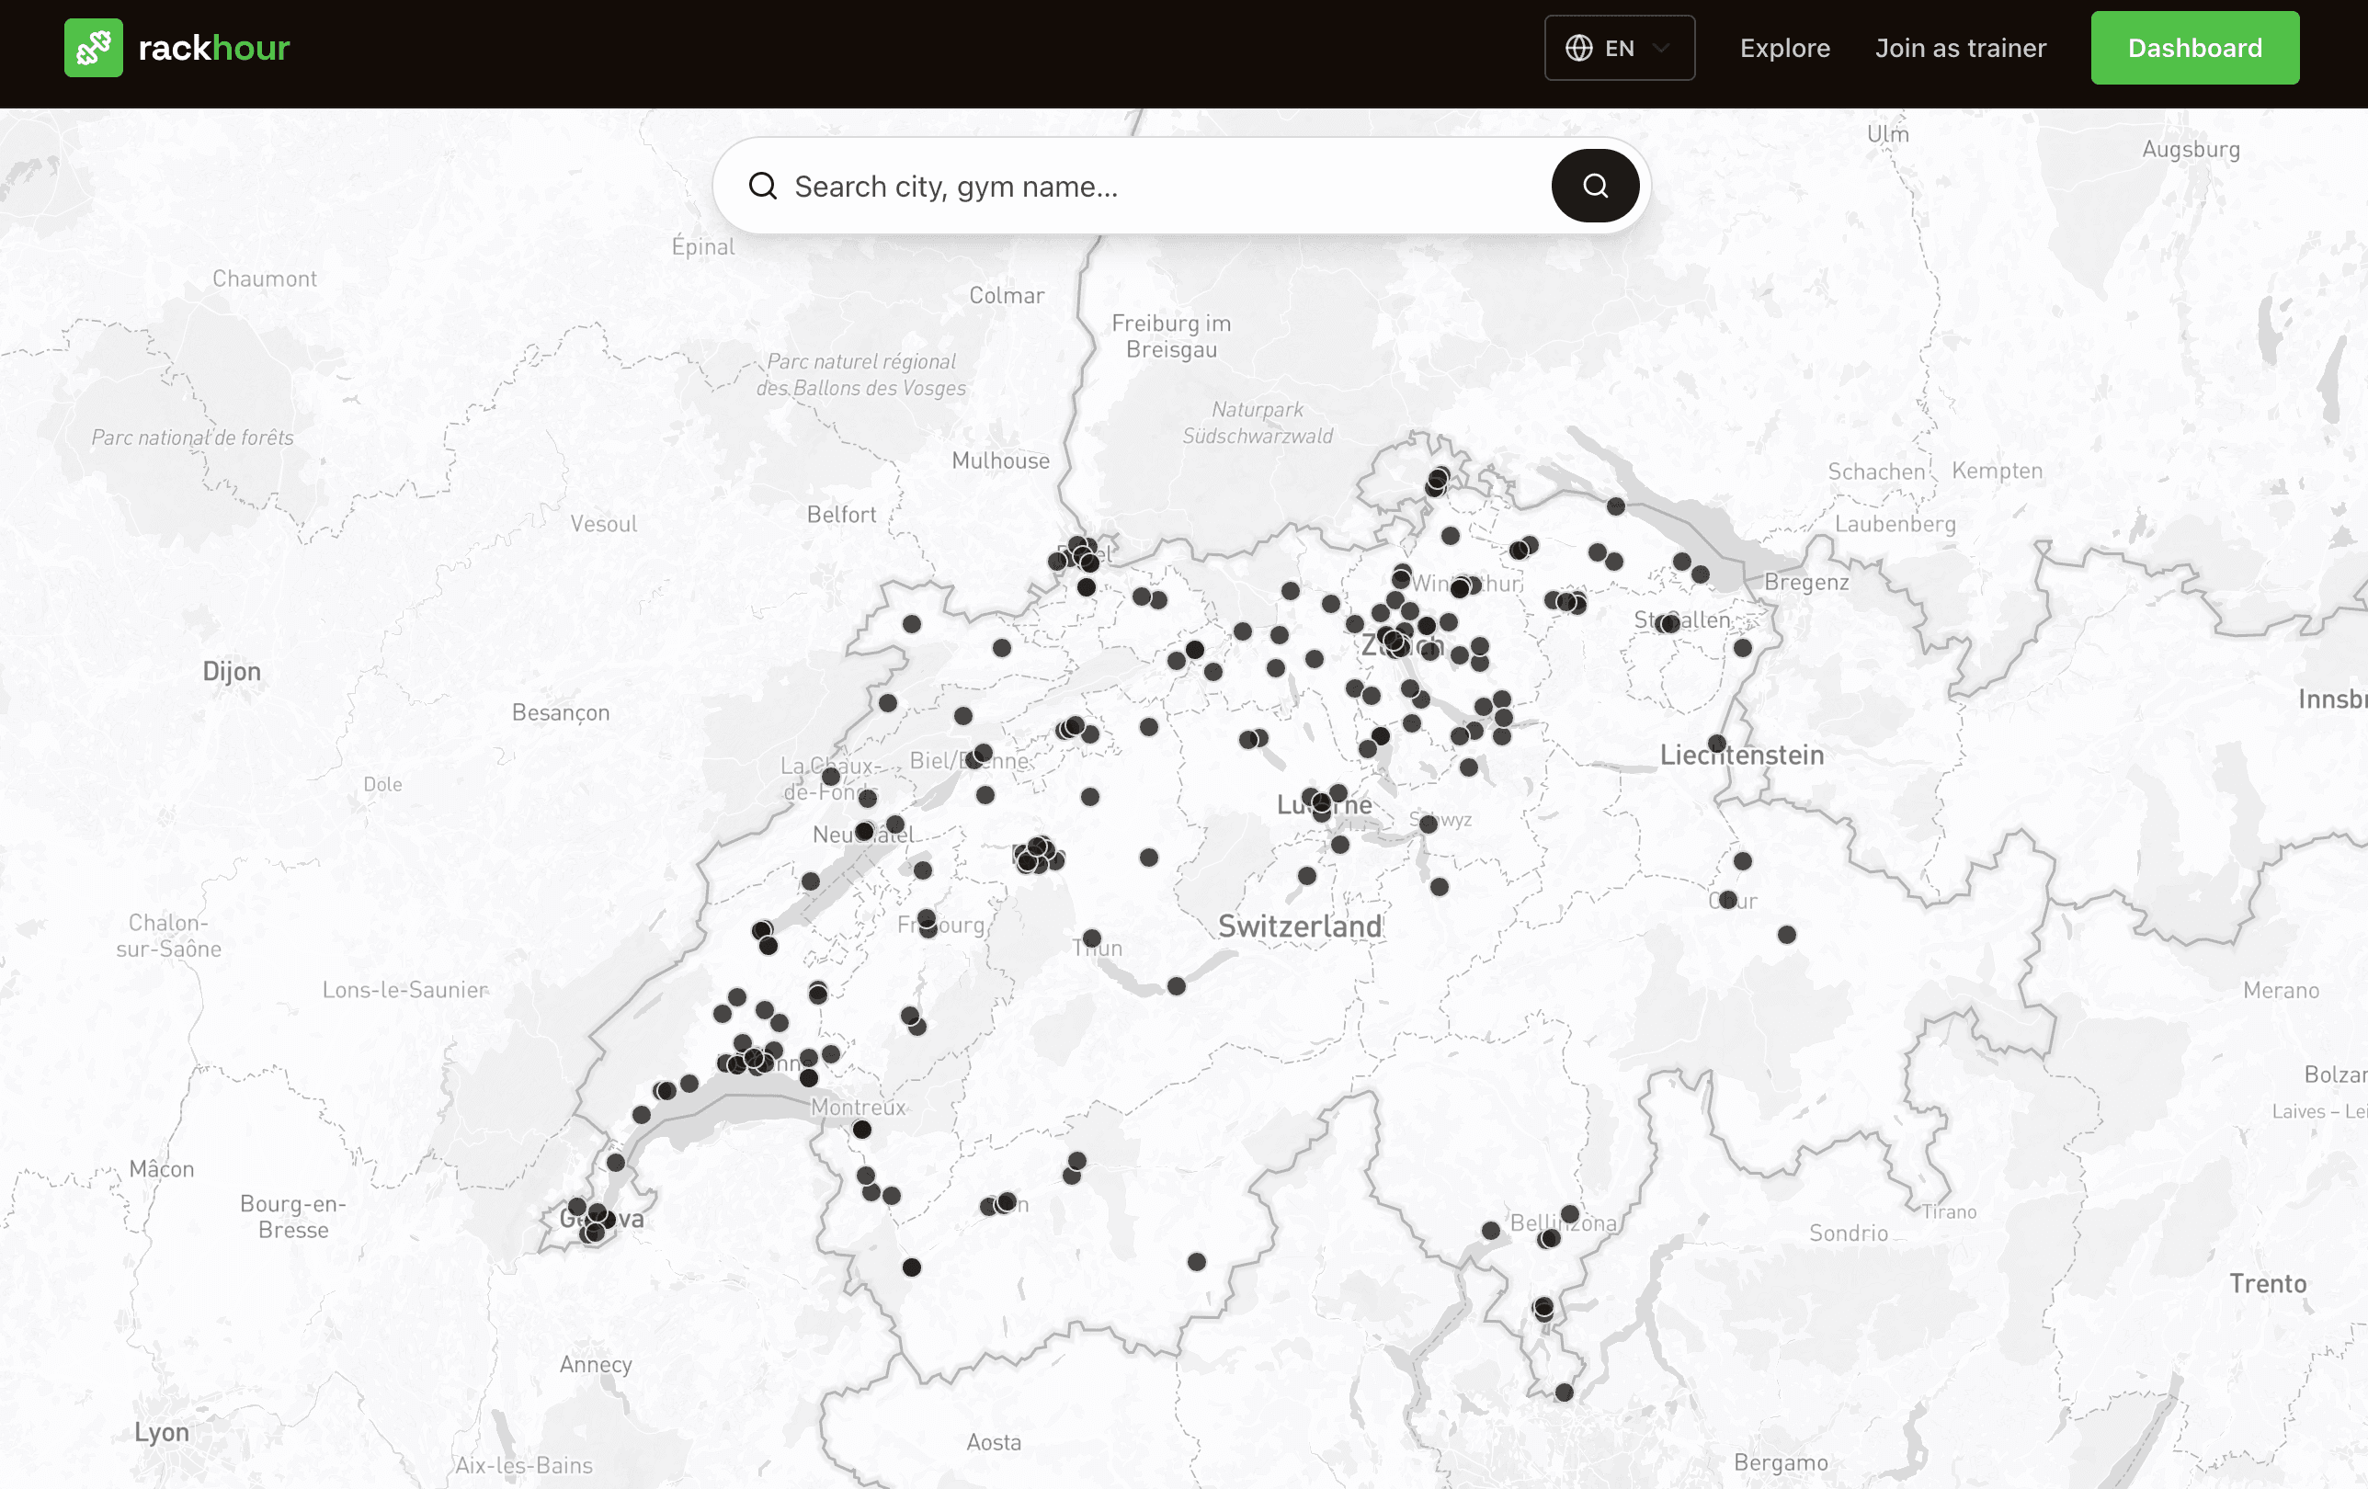Open the EN language dropdown

(x=1619, y=47)
